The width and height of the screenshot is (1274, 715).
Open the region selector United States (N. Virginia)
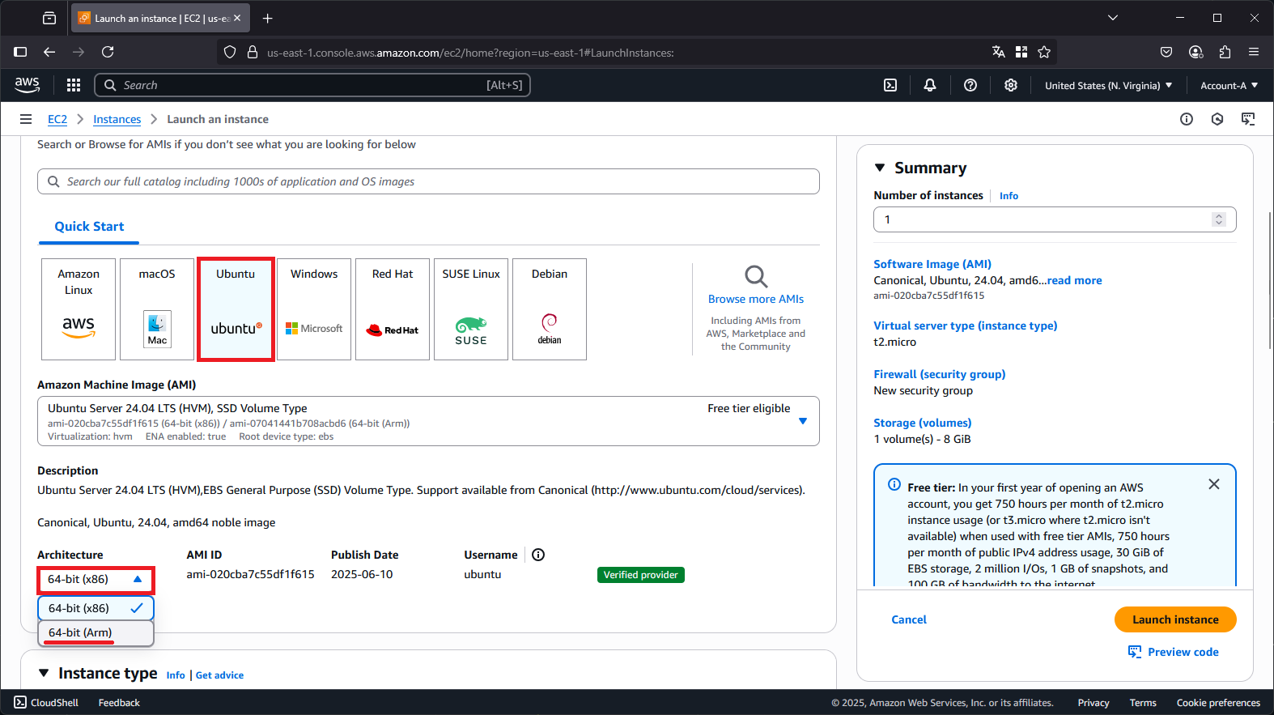coord(1108,85)
